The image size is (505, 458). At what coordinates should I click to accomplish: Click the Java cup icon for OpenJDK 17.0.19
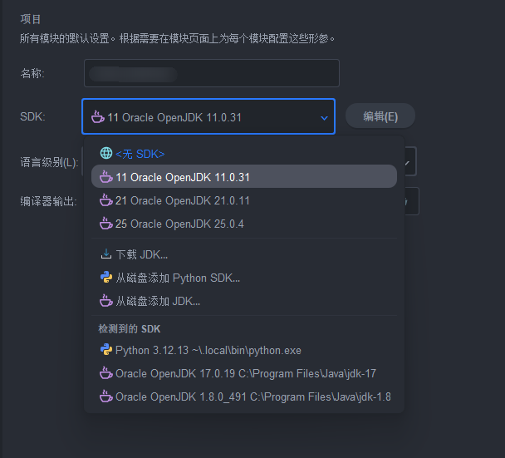click(106, 373)
